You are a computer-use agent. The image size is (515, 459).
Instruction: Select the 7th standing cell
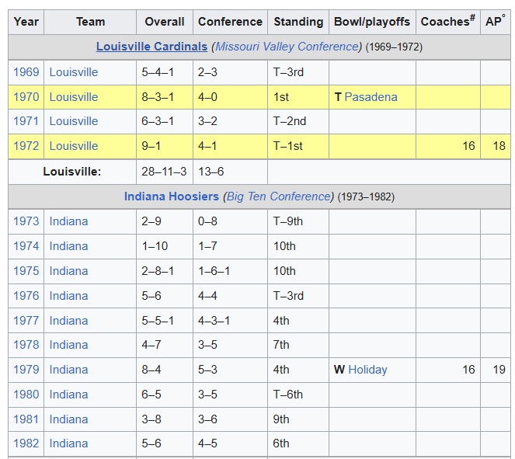pyautogui.click(x=298, y=345)
